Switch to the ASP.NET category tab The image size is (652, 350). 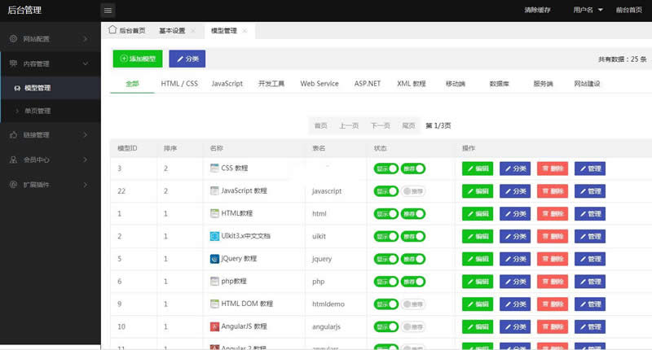(x=367, y=84)
